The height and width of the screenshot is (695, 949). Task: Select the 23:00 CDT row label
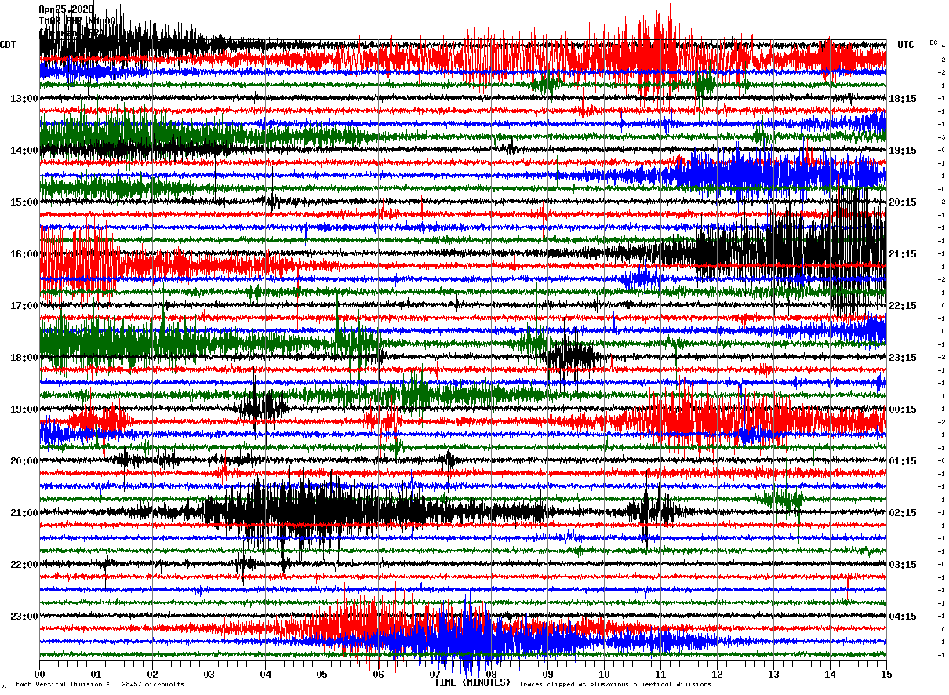(x=24, y=617)
